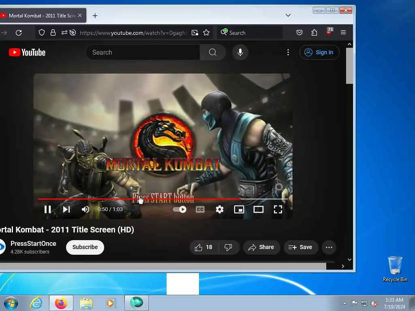Open tracking protection shield icon
415x311 pixels.
[x=42, y=32]
